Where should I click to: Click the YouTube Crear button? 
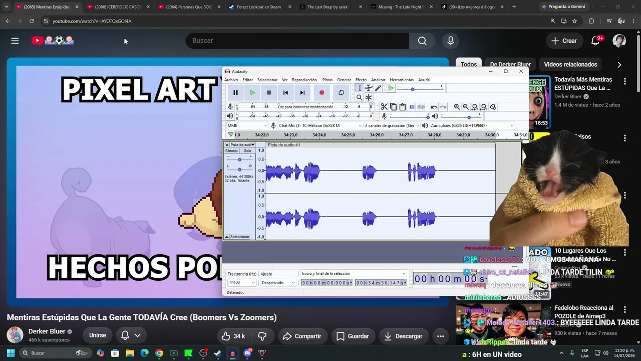tap(564, 41)
